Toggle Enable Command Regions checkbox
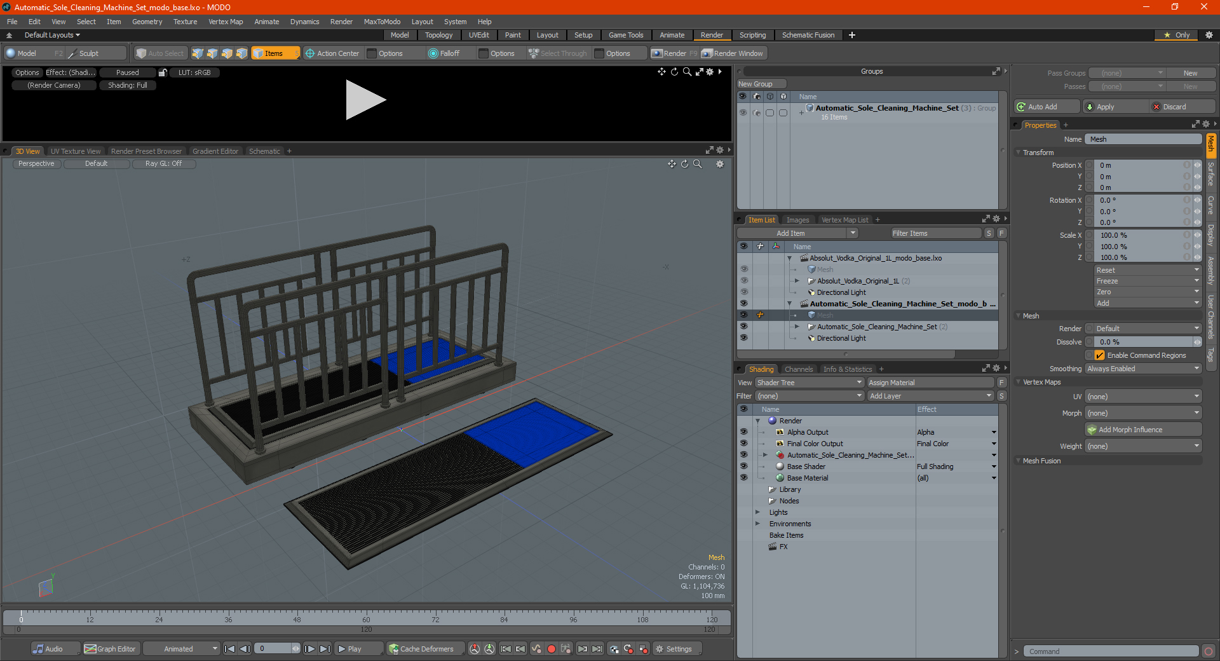This screenshot has width=1220, height=661. coord(1100,355)
